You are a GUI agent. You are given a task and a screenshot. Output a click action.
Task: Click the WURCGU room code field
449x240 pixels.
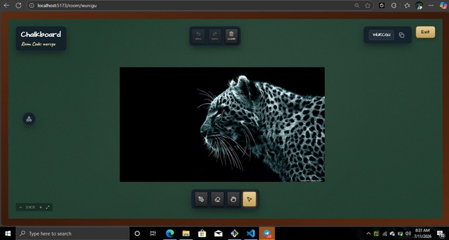coord(382,35)
